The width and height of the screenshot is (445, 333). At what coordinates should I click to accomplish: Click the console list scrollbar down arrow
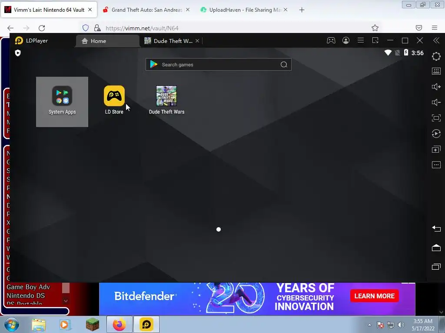pyautogui.click(x=66, y=301)
